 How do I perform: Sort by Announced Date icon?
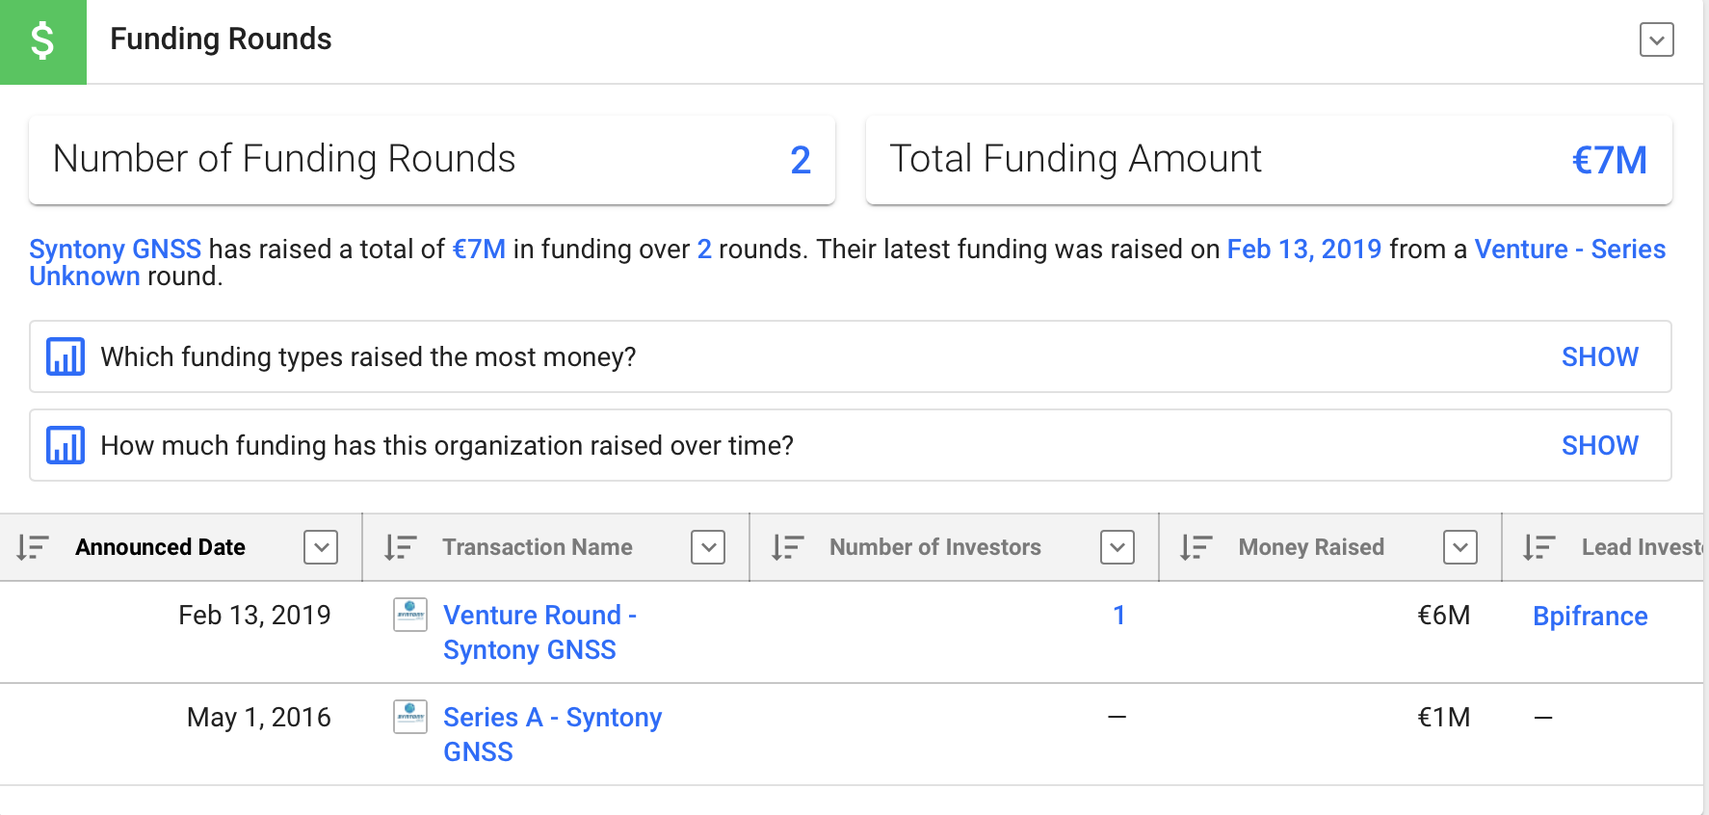33,547
